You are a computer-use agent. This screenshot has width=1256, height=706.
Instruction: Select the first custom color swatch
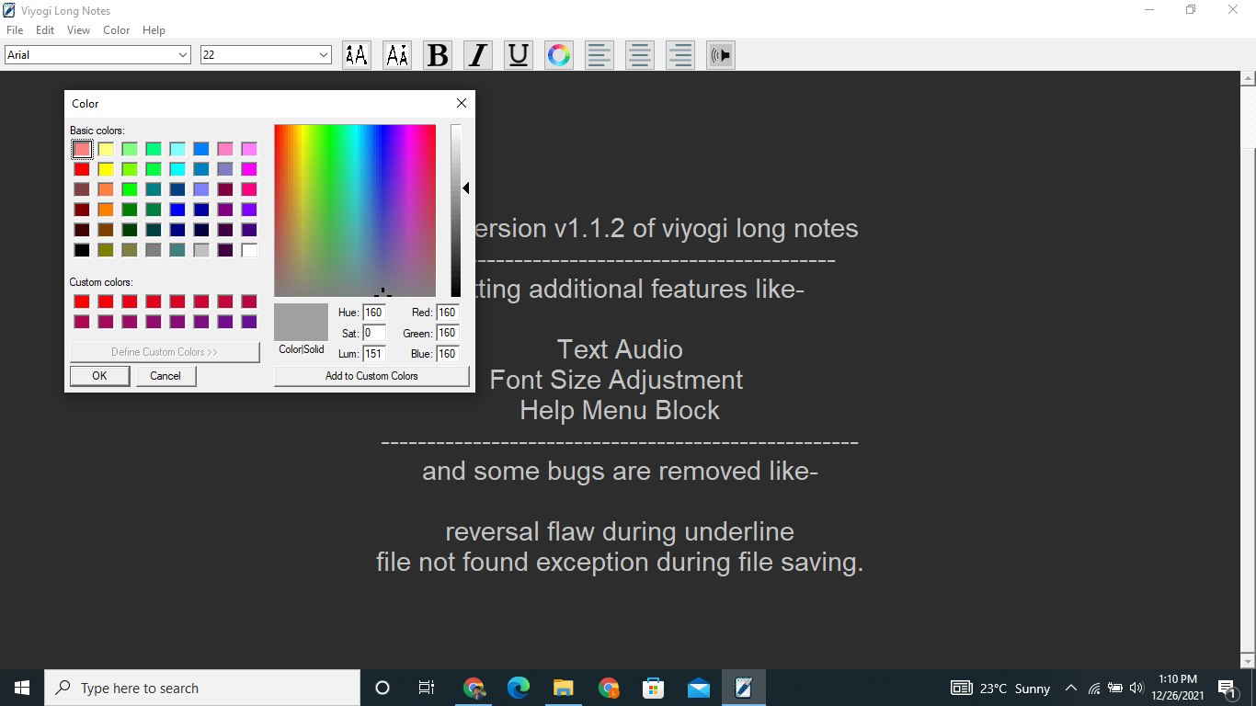coord(82,302)
